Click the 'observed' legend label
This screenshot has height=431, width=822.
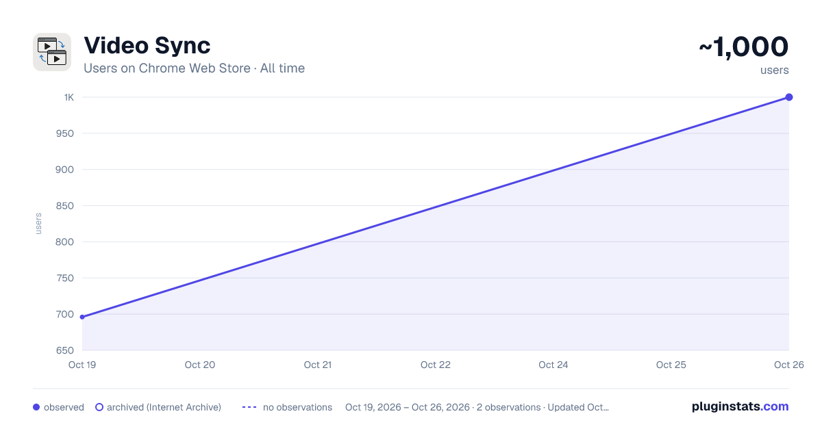click(64, 407)
